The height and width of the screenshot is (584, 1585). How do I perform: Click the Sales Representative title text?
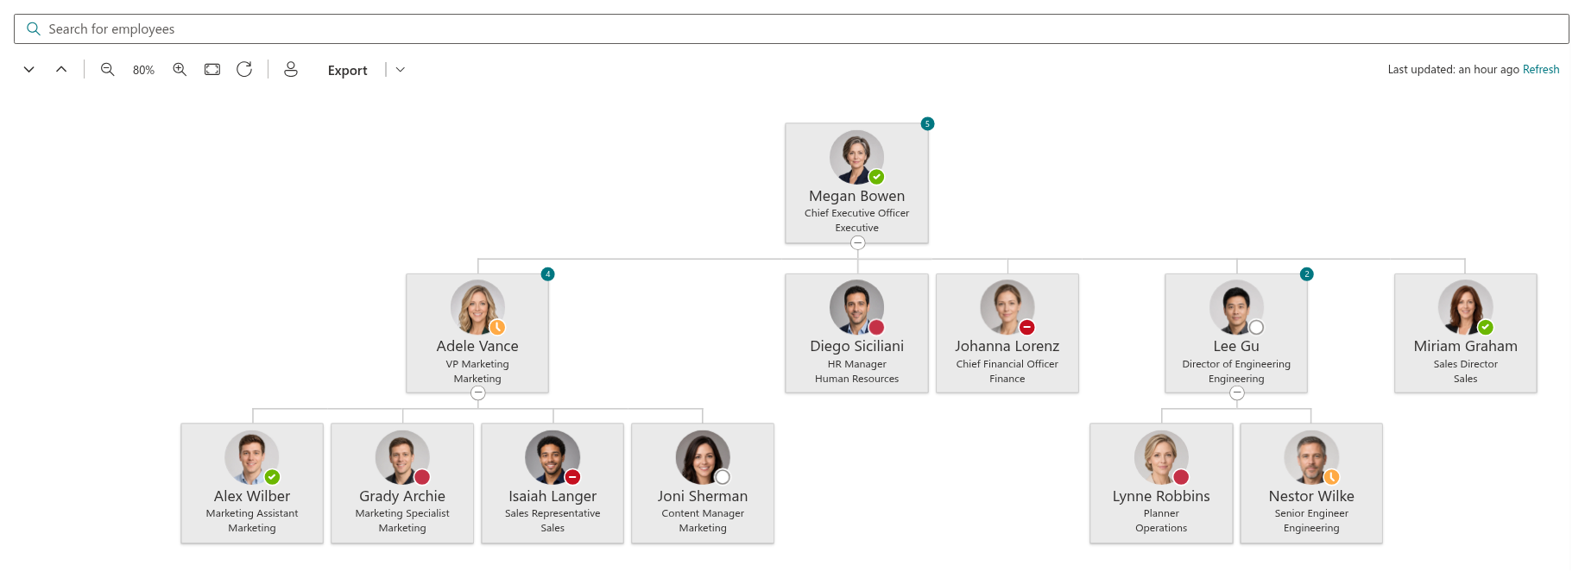pyautogui.click(x=553, y=513)
